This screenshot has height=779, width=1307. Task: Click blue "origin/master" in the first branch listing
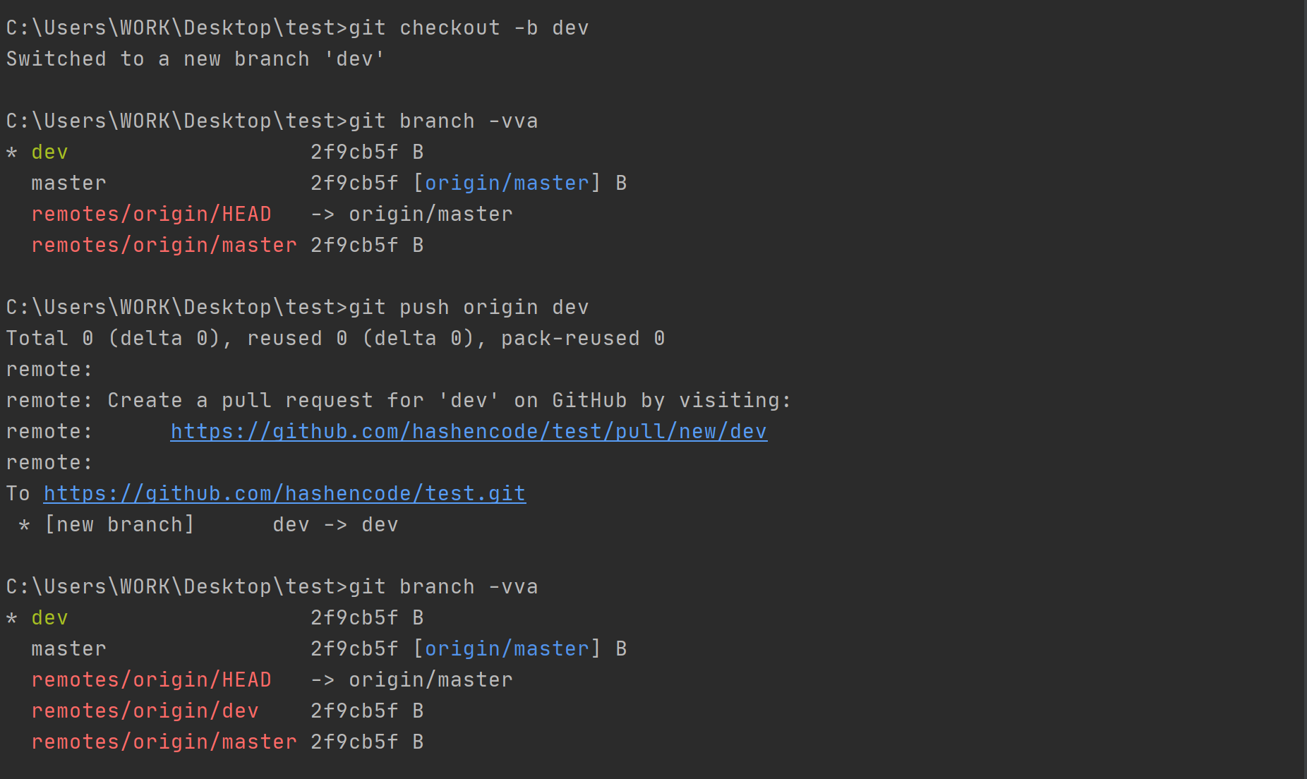click(507, 183)
